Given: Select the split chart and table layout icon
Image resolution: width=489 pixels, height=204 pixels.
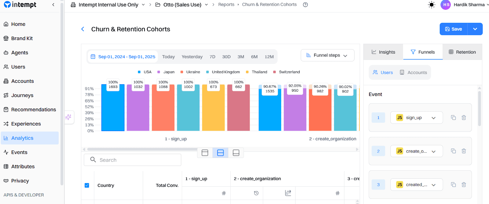Looking at the screenshot, I should [220, 153].
